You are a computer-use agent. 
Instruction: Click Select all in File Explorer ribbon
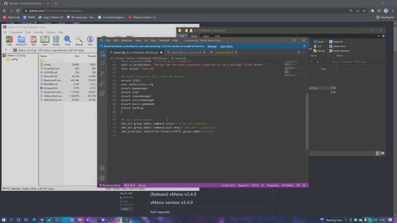336,42
